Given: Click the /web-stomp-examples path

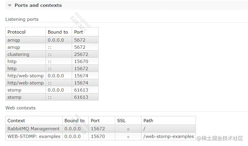Looking at the screenshot, I should tap(169, 136).
